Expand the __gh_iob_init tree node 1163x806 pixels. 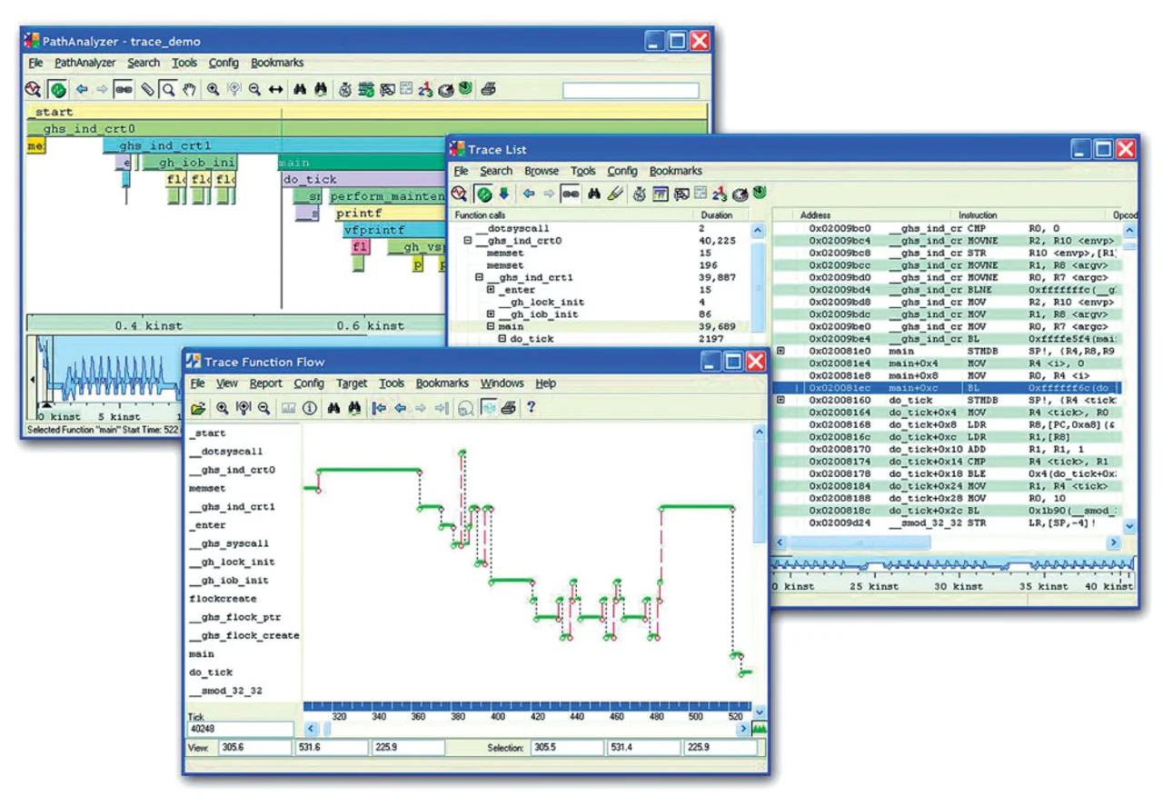pyautogui.click(x=491, y=314)
